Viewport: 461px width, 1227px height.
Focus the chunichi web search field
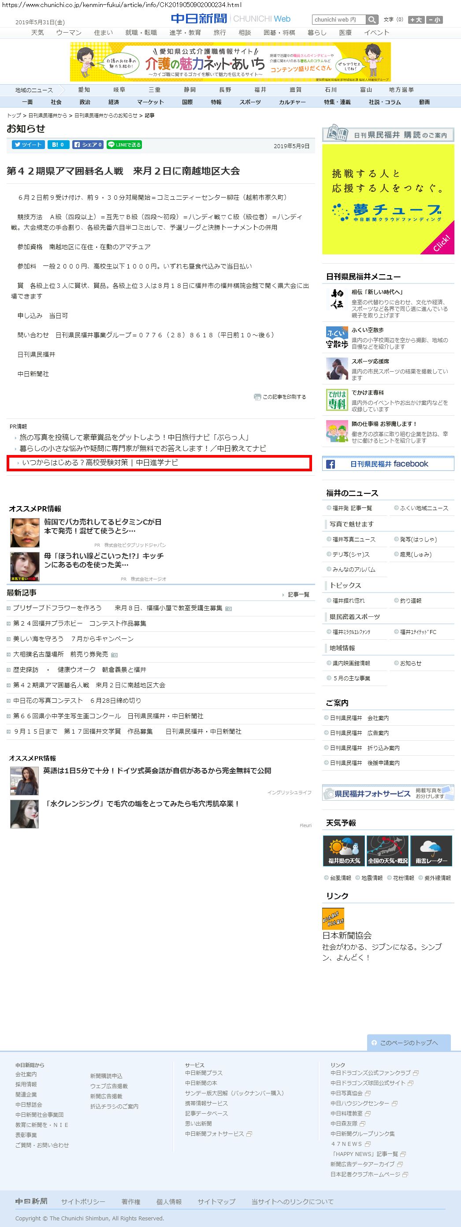coord(339,19)
